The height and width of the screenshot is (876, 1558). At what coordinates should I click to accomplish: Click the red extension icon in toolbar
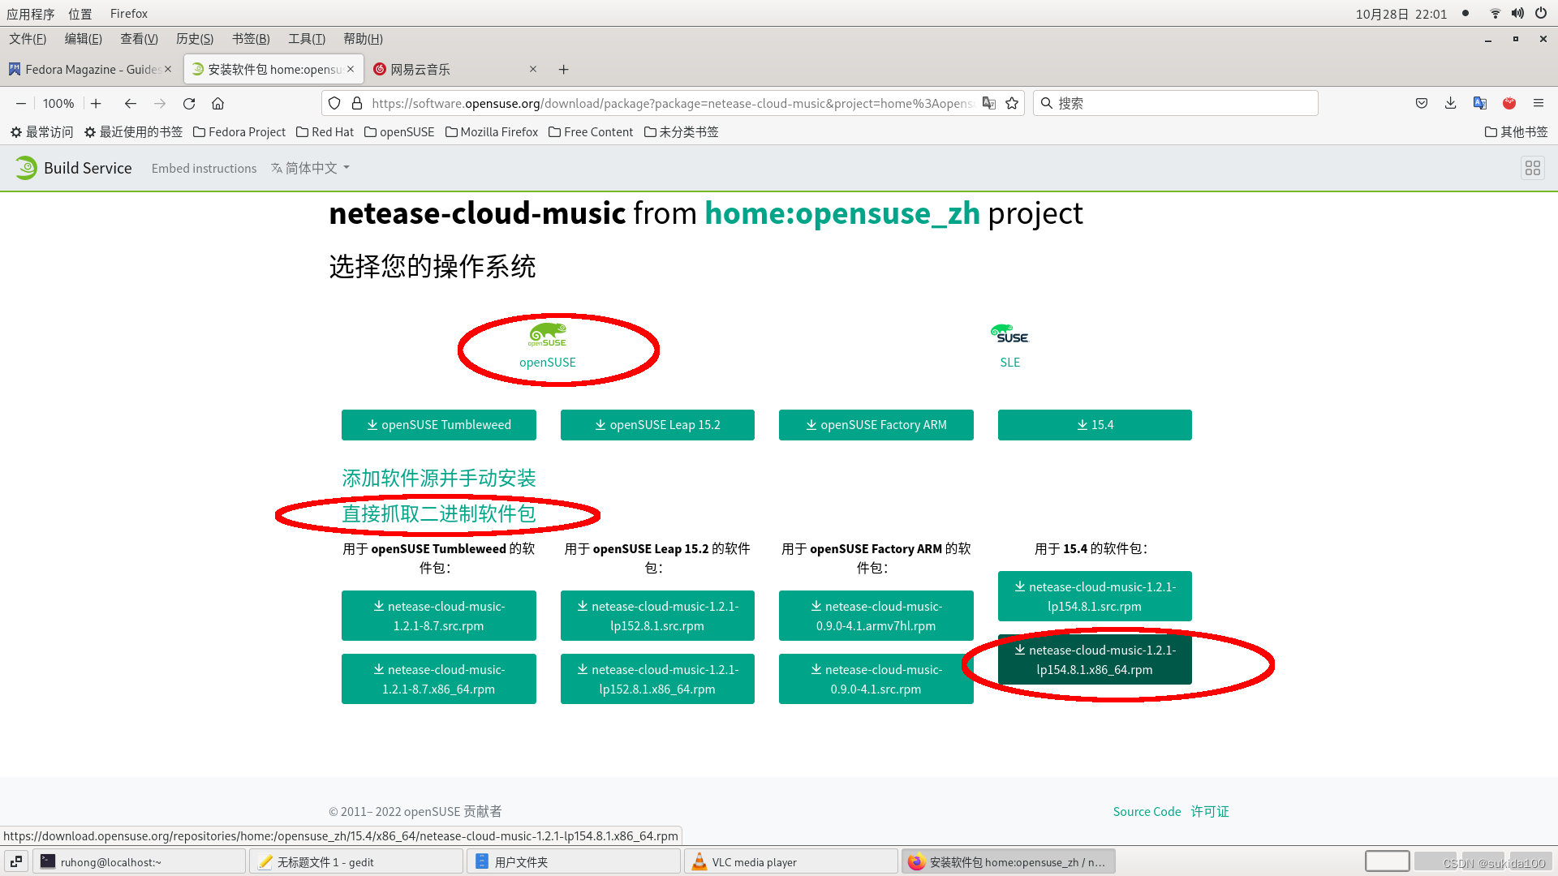(x=1509, y=103)
